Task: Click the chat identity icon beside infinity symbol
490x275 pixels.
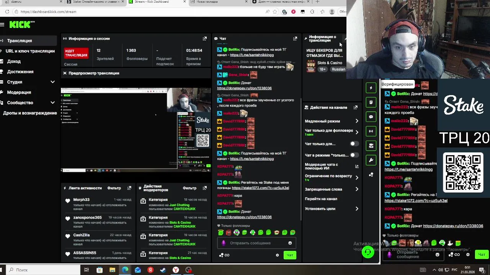Action: (221, 255)
